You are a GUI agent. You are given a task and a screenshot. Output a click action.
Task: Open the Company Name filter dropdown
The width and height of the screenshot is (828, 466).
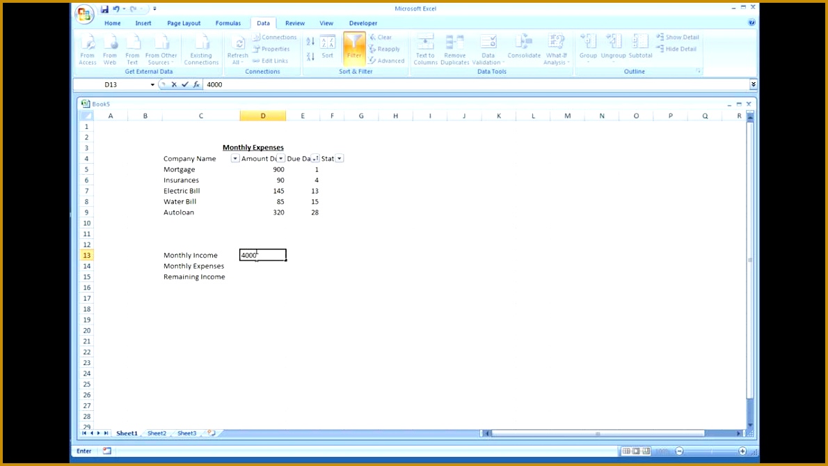point(235,159)
